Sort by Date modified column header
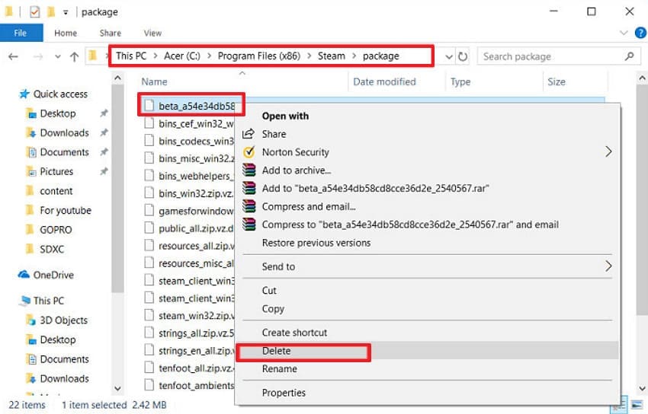648x414 pixels. coord(384,81)
